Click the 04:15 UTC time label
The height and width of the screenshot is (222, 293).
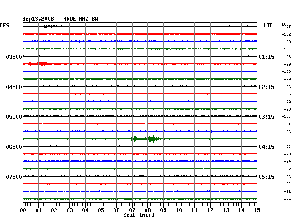pos(266,147)
